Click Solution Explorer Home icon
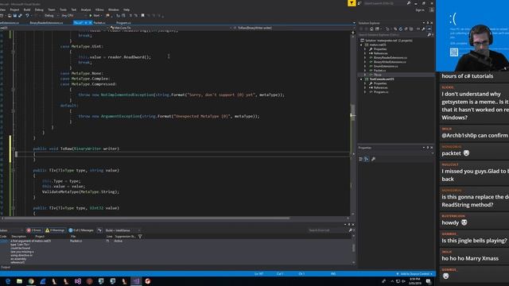The image size is (509, 286). coord(371,29)
